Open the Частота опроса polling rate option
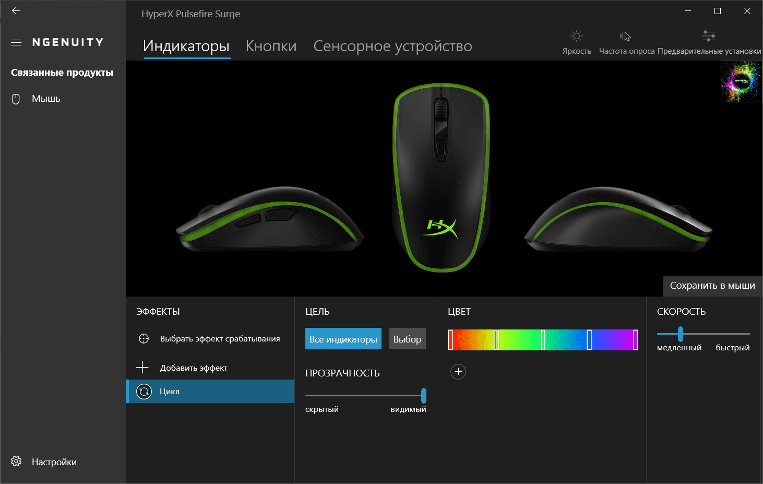Screen dimensions: 763x484 pyautogui.click(x=626, y=42)
